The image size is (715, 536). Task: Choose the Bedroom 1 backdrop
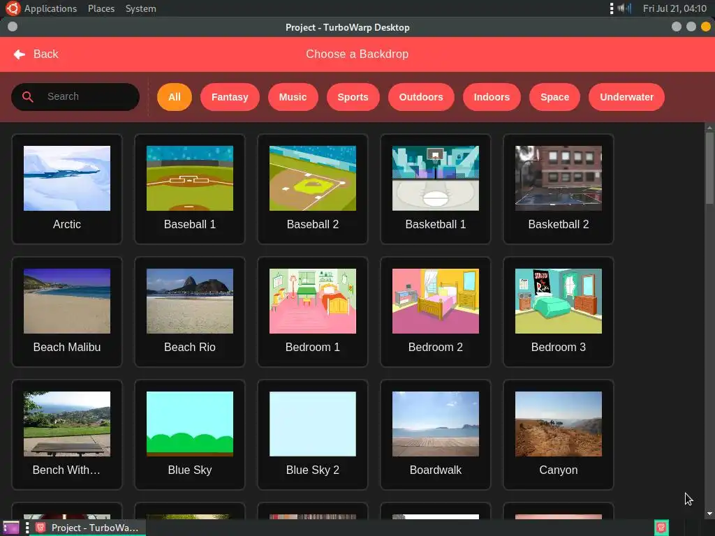(313, 312)
